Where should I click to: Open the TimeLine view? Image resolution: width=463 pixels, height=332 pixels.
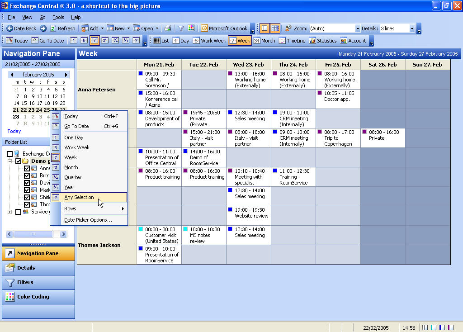point(293,40)
